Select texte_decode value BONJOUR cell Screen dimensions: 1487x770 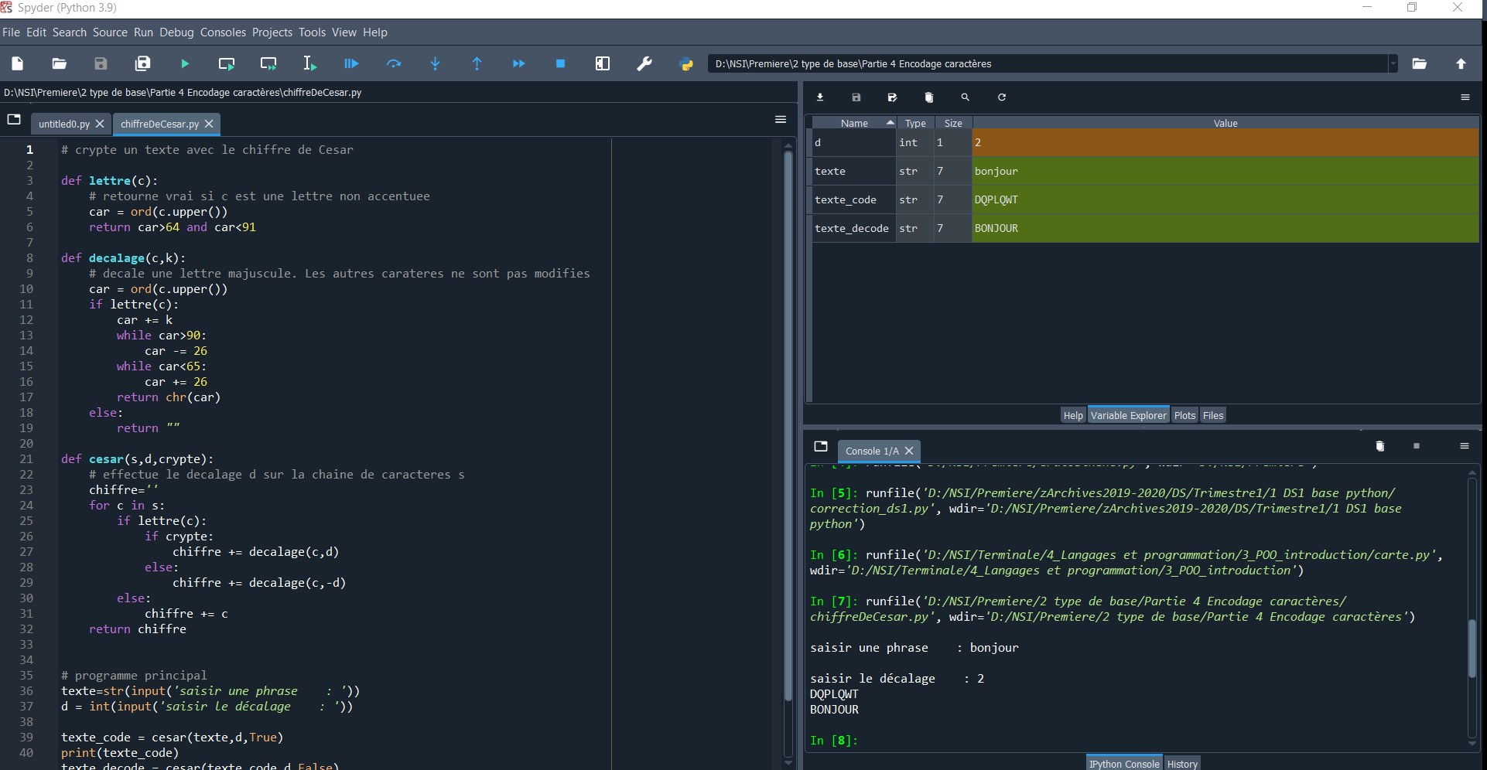coord(1225,228)
